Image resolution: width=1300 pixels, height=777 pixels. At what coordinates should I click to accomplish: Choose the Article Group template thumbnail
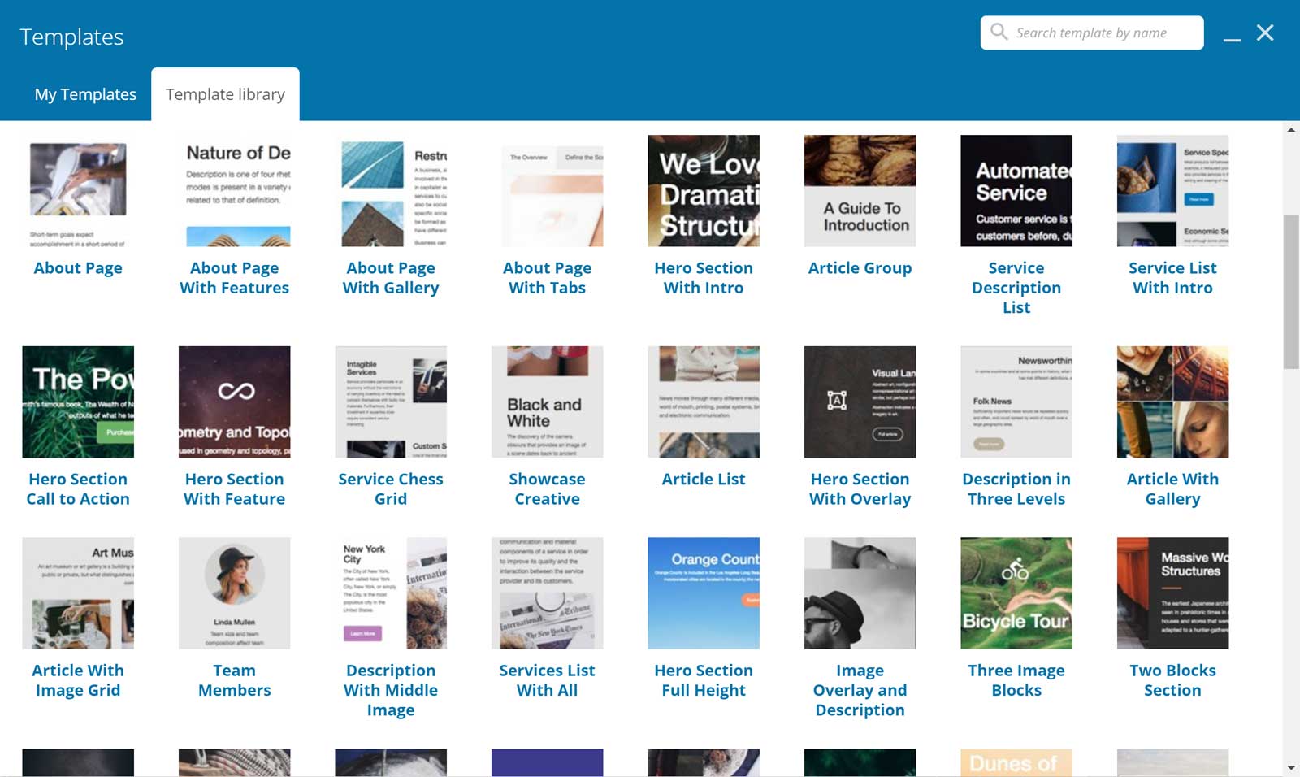pyautogui.click(x=860, y=191)
